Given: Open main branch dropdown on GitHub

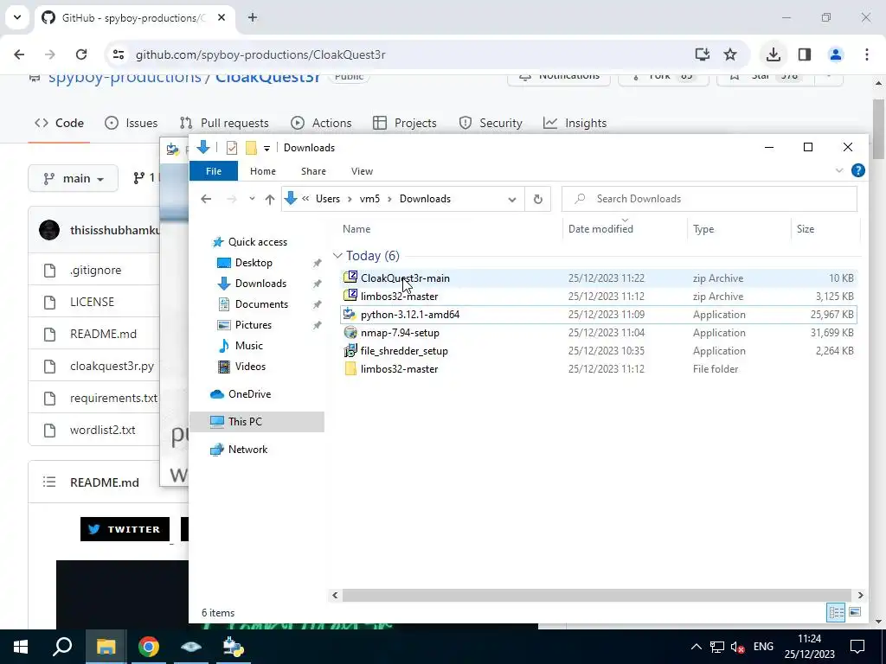Looking at the screenshot, I should (x=74, y=178).
